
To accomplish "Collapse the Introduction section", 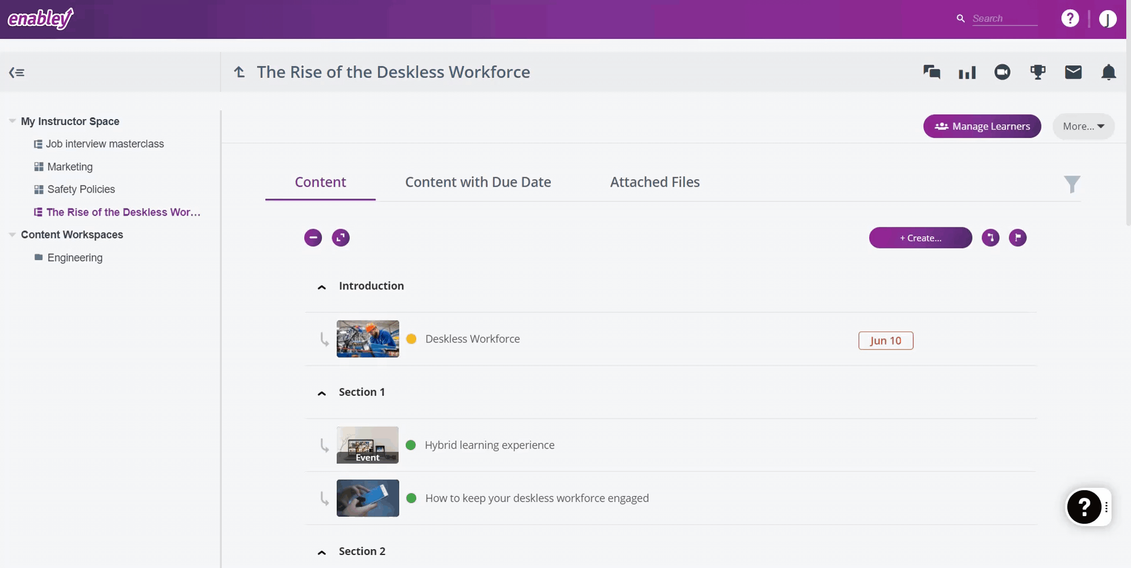I will (x=322, y=287).
